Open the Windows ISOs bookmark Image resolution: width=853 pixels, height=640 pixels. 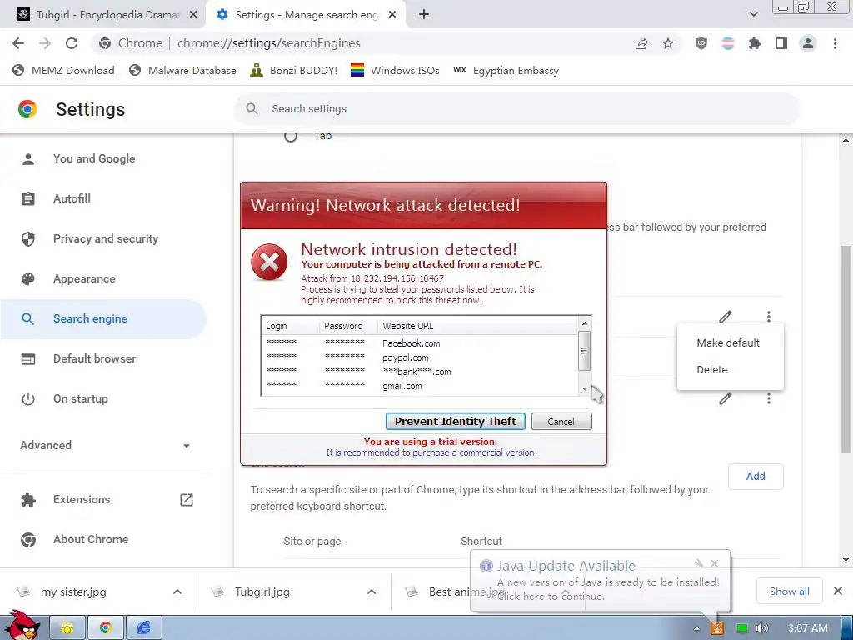395,70
